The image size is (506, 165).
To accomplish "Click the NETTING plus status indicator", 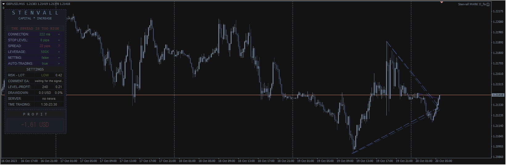I will tap(59, 58).
